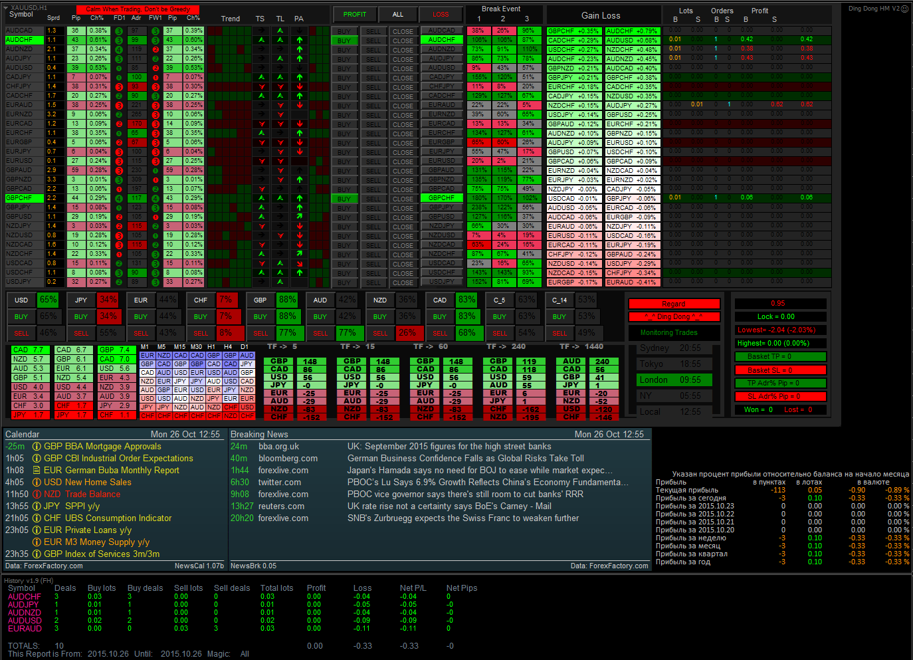Viewport: 913px width, 660px height.
Task: Click CLOSE button in AUDNZD row
Action: click(403, 49)
